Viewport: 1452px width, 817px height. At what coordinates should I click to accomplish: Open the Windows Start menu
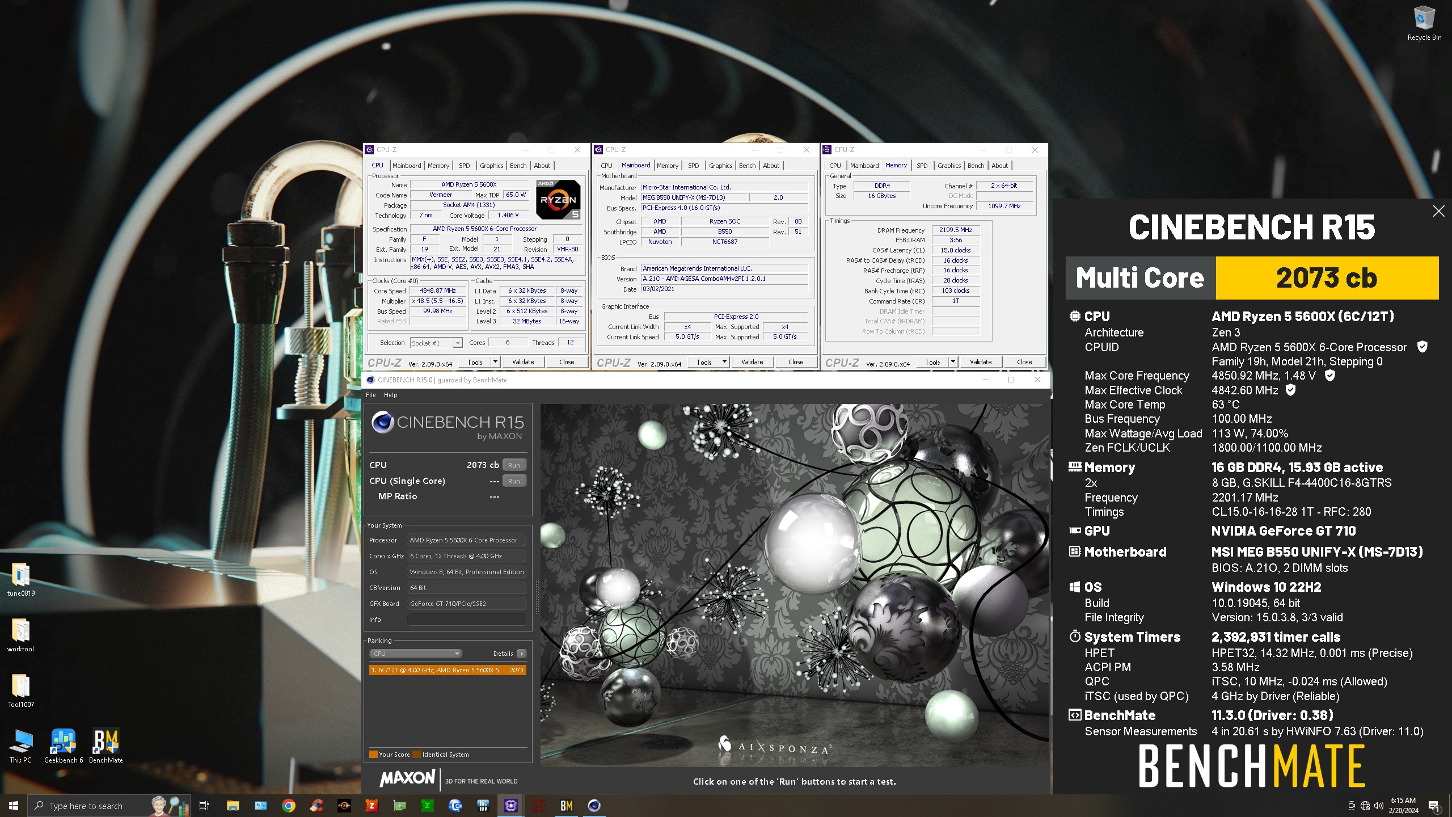14,806
